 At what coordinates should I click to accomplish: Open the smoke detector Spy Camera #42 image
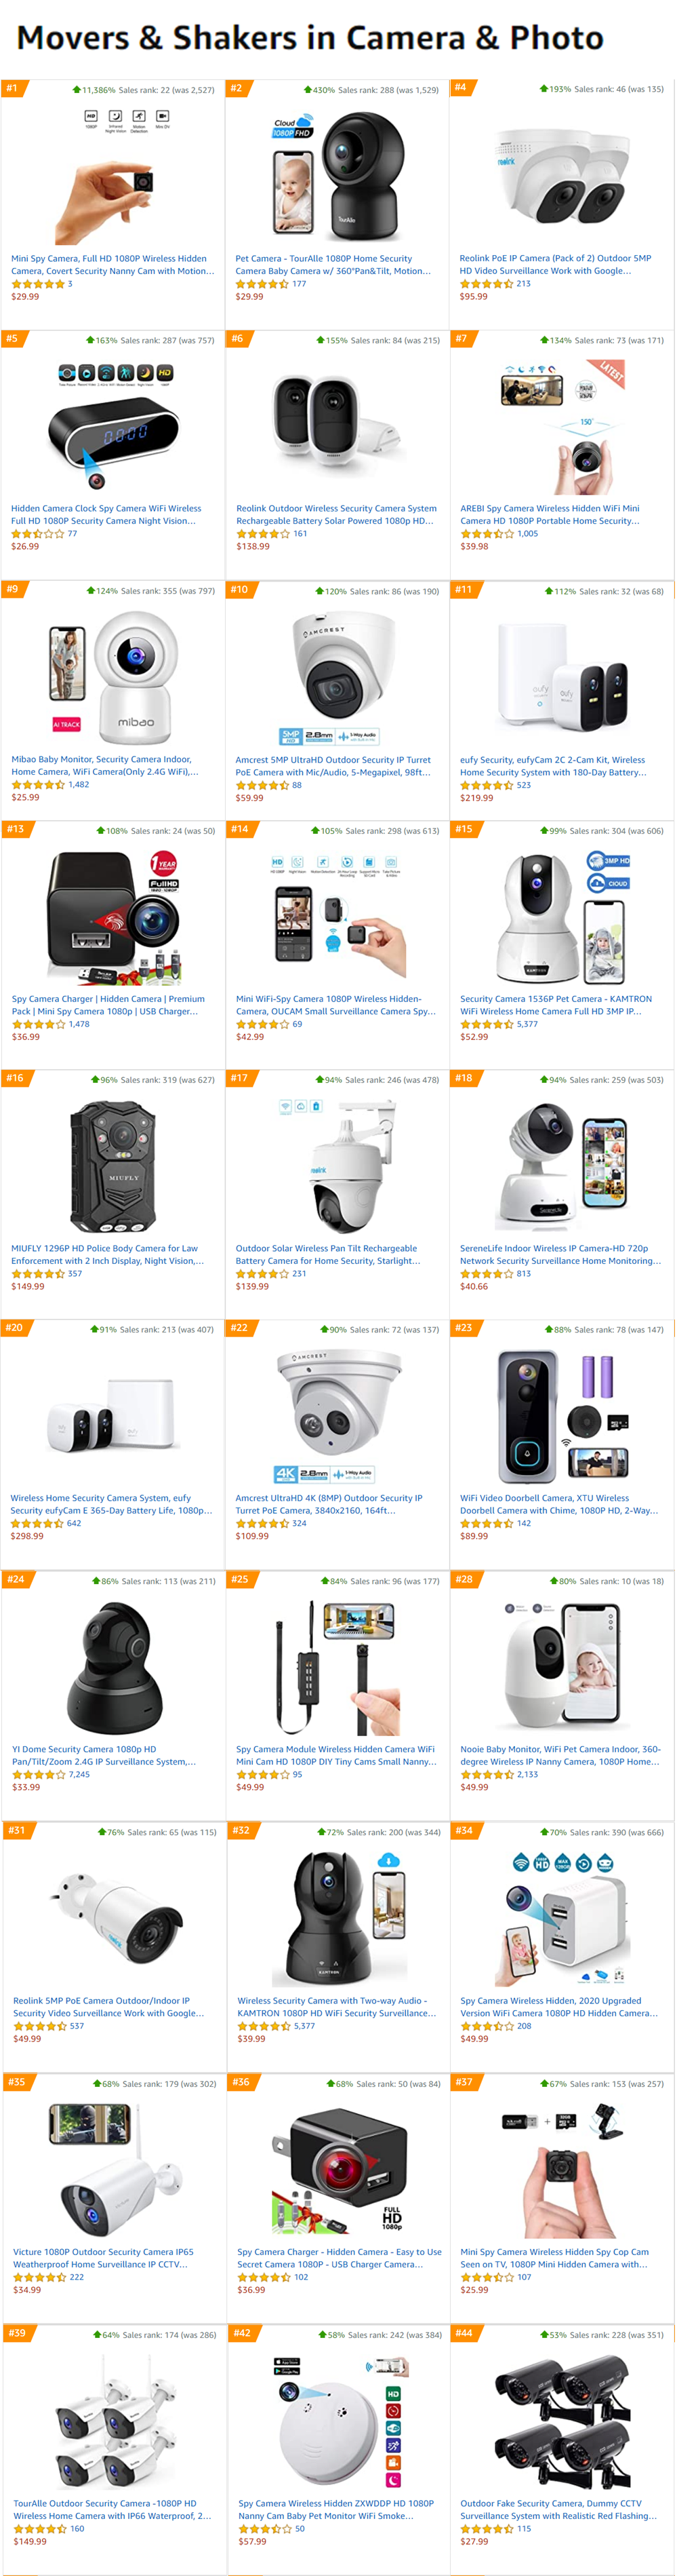(339, 2421)
